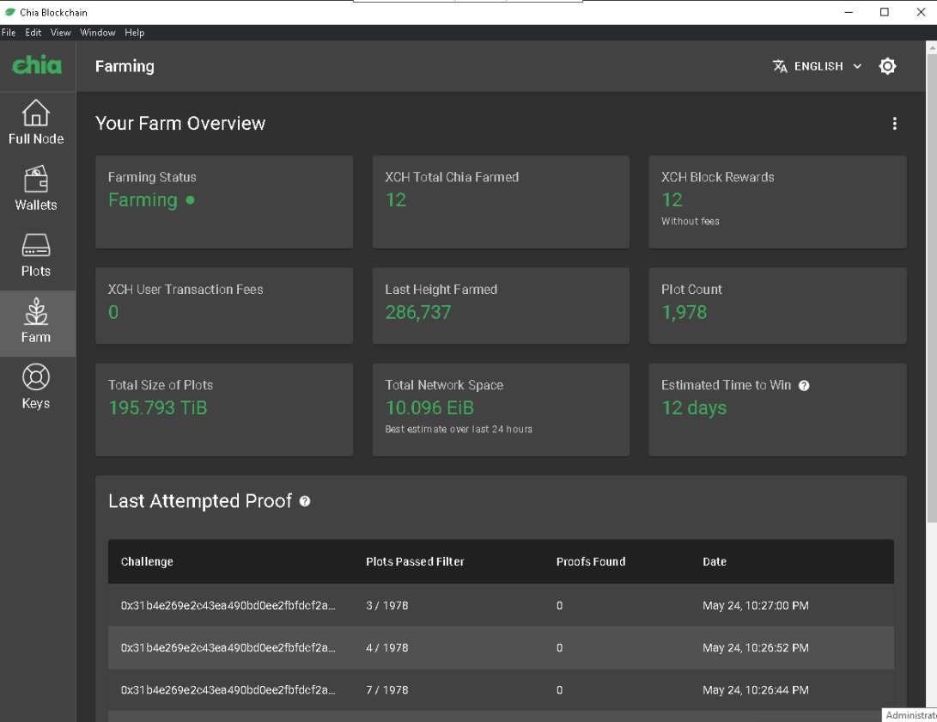Open the Help menu

(x=135, y=33)
